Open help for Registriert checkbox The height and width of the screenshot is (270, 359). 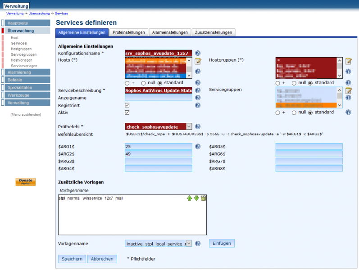coord(198,105)
